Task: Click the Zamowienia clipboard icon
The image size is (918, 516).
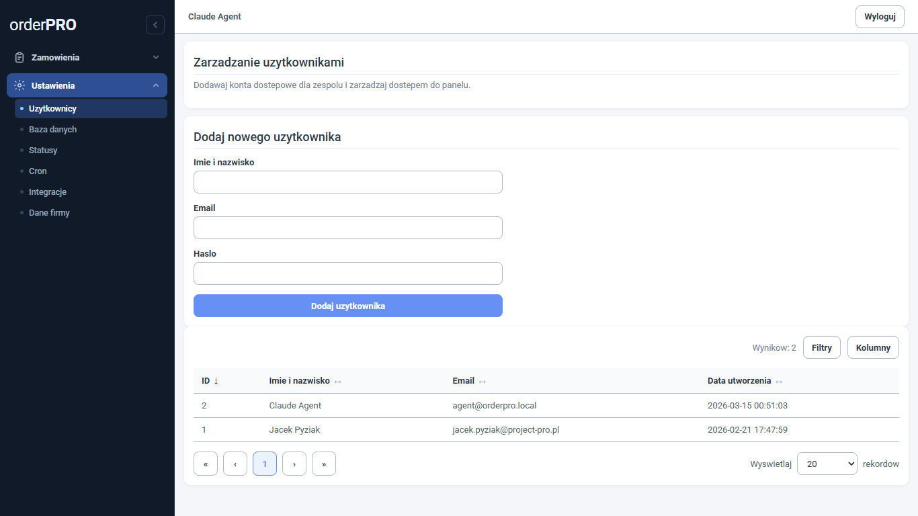Action: (19, 58)
